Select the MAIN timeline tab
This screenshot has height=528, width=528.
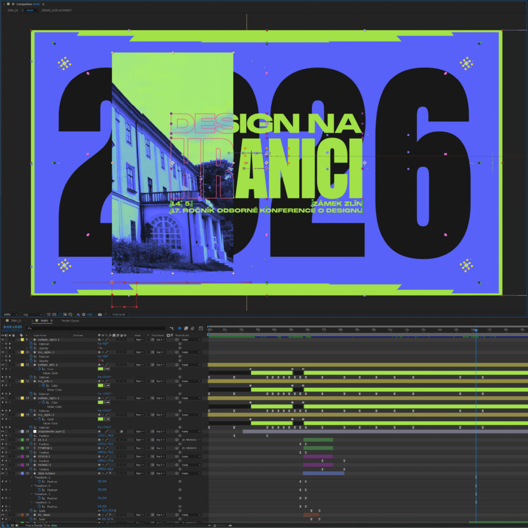click(44, 321)
